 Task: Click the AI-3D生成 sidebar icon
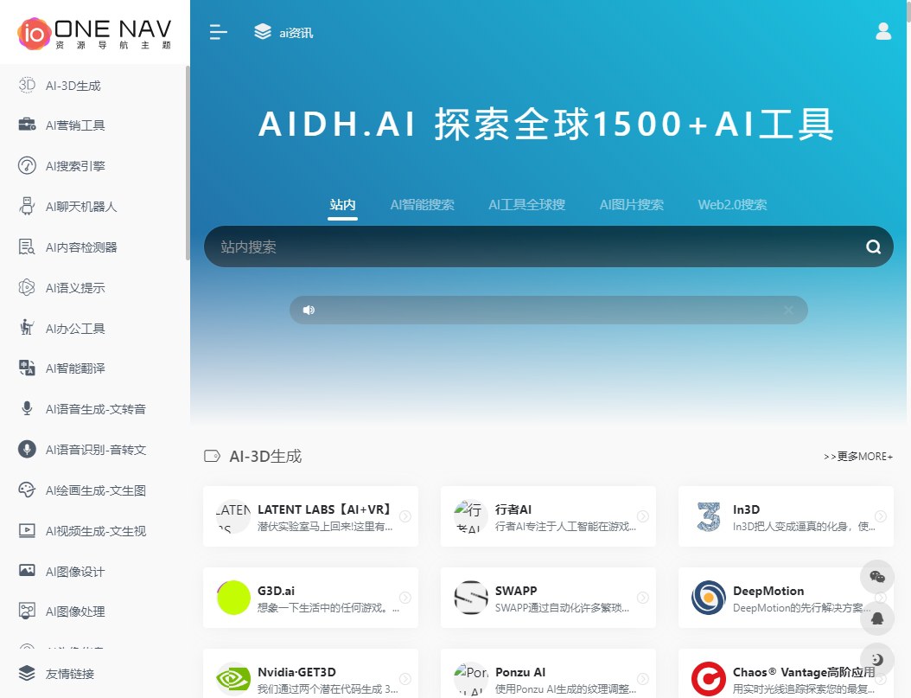pyautogui.click(x=27, y=85)
